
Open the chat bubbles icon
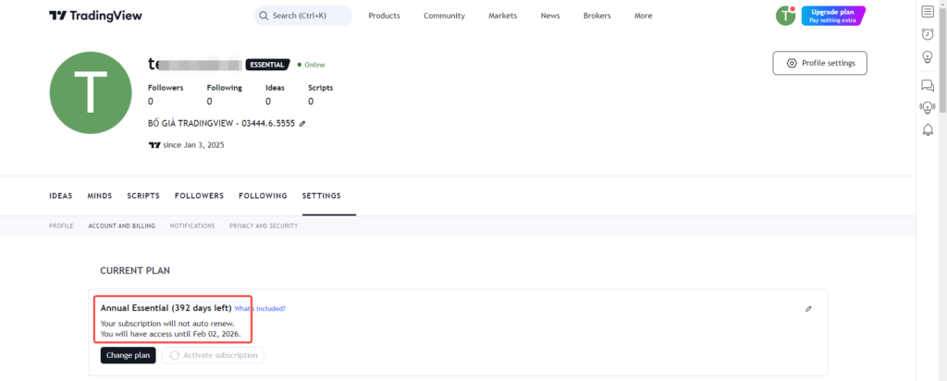coord(928,86)
